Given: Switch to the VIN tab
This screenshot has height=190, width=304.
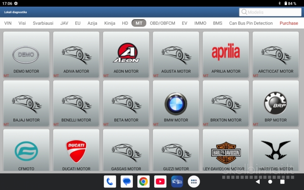Looking at the screenshot, I should point(8,23).
